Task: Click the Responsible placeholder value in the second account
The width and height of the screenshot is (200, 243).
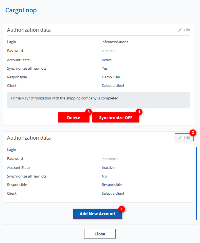Action: [x=112, y=185]
